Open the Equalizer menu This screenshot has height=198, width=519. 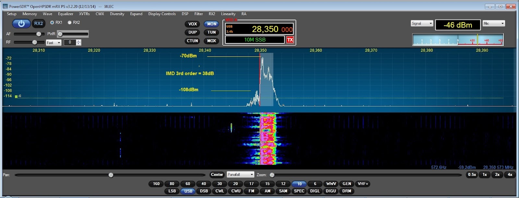tap(66, 14)
